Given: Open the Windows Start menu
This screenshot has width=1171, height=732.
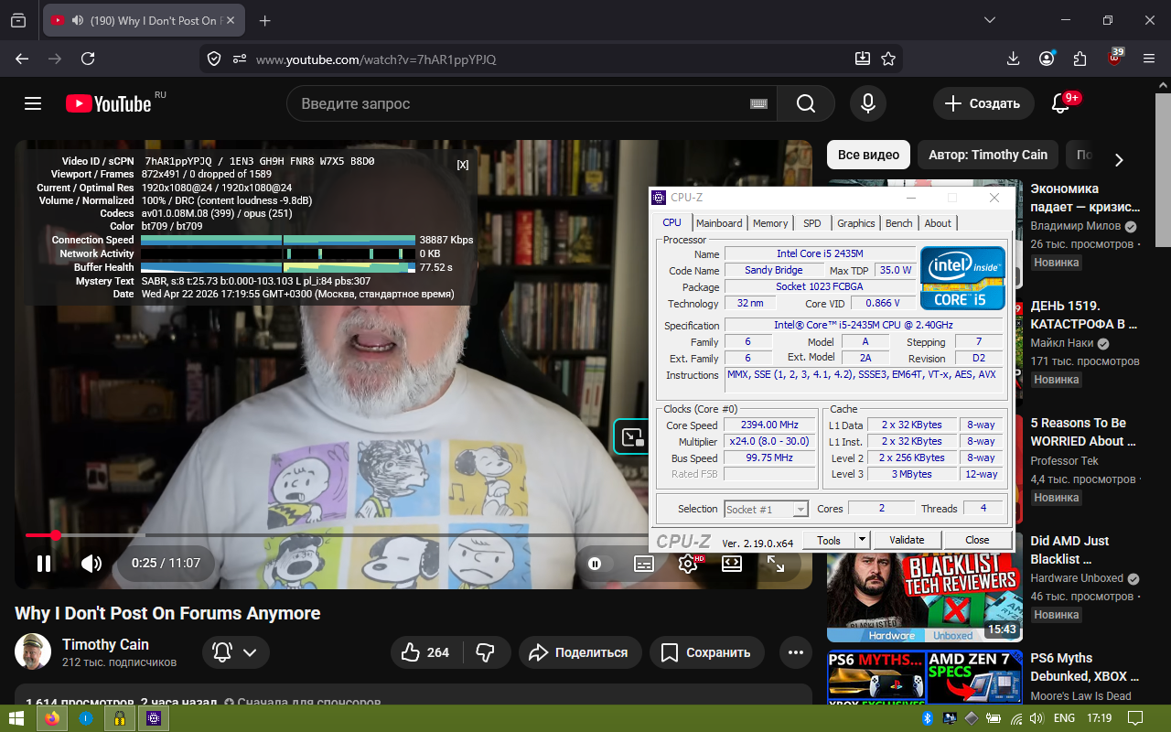Looking at the screenshot, I should click(x=16, y=718).
